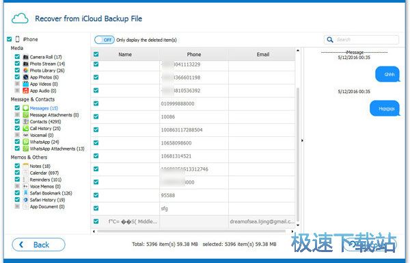Click the iCloud cloud icon
The width and height of the screenshot is (410, 263).
[20, 18]
